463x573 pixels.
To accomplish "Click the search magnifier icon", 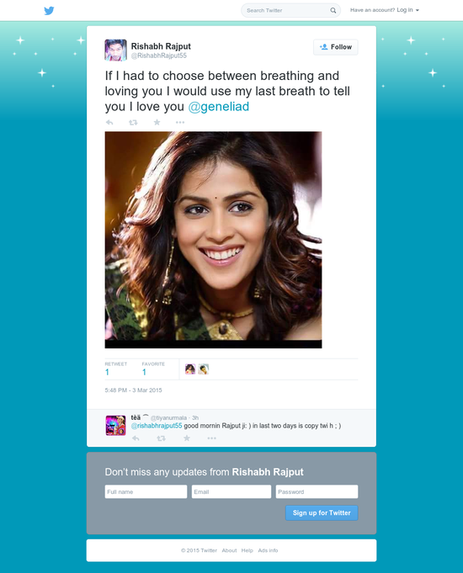I will (x=333, y=11).
